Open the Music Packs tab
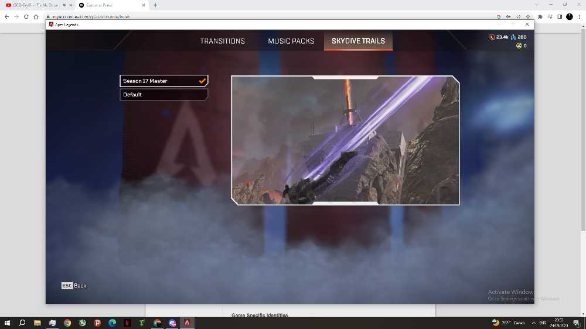Screen dimensions: 586x329 pos(291,41)
